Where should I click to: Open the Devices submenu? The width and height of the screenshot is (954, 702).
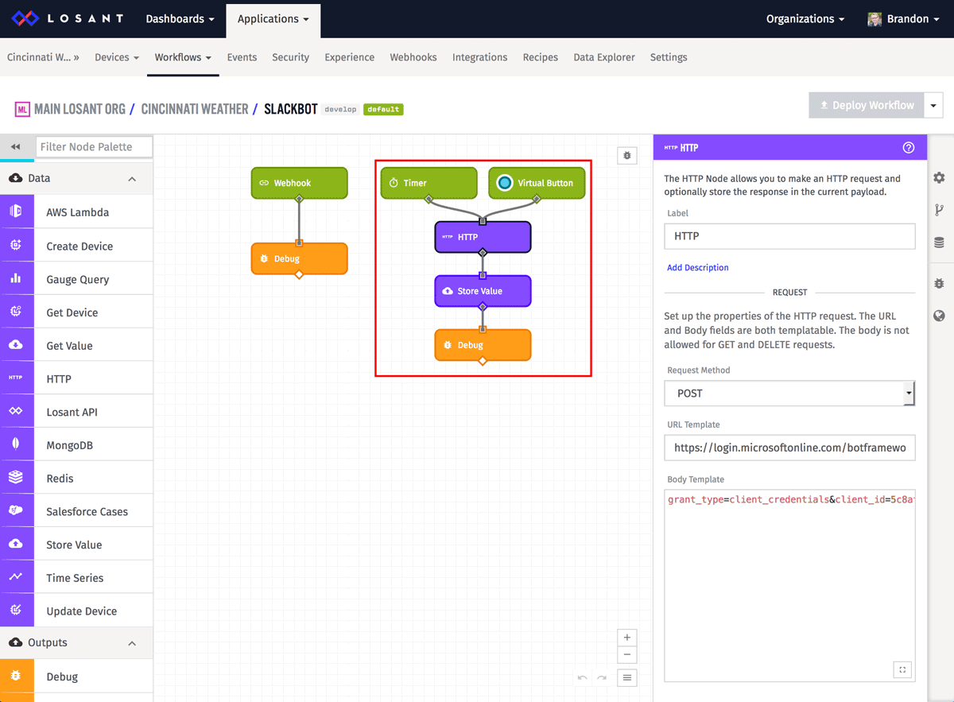117,57
